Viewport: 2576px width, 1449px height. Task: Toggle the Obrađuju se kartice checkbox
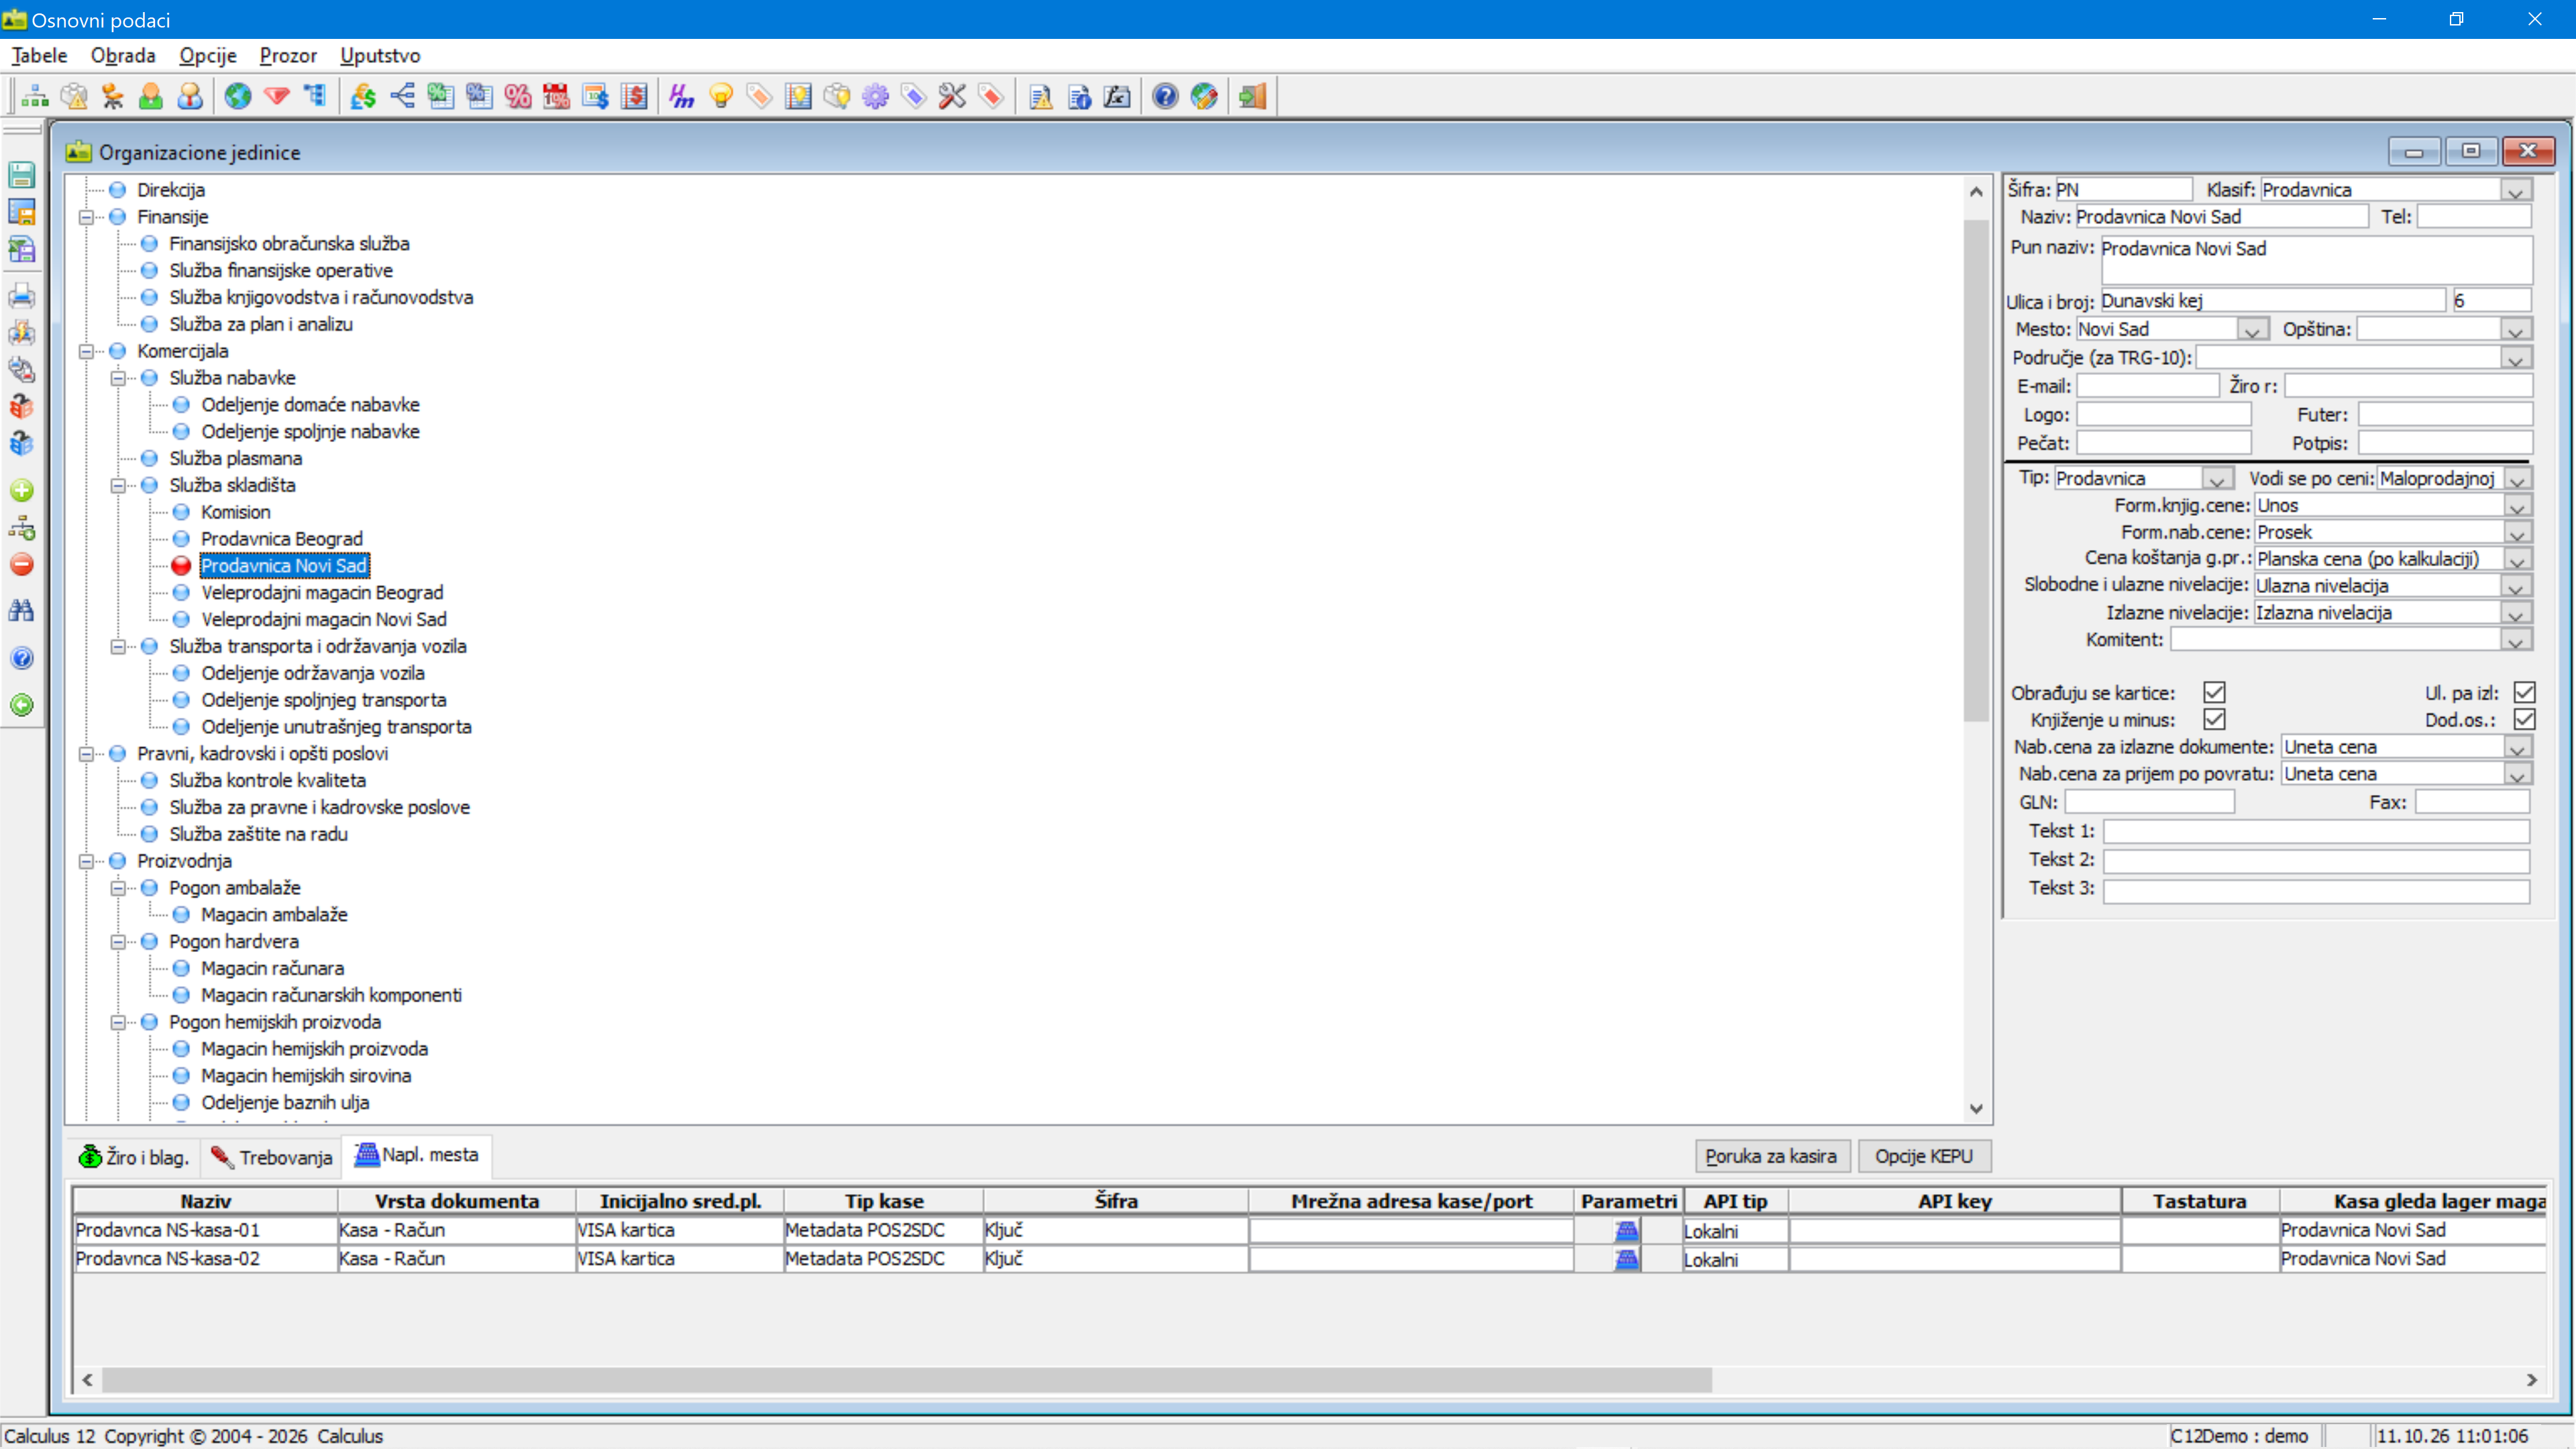[2214, 693]
